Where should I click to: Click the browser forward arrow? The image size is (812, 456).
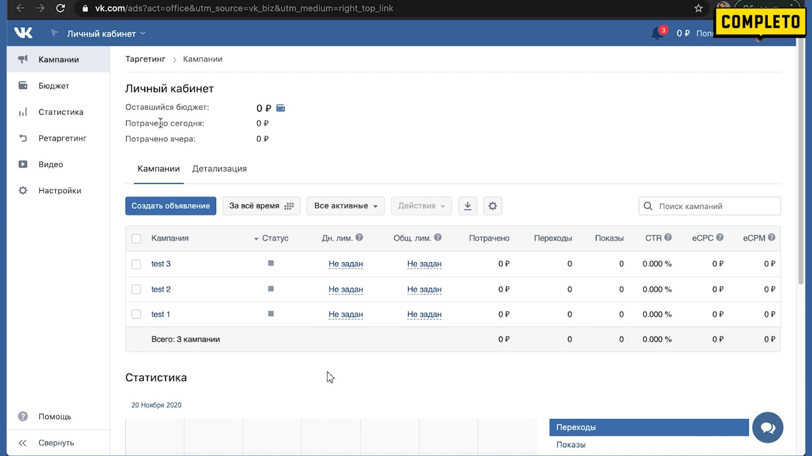coord(40,8)
